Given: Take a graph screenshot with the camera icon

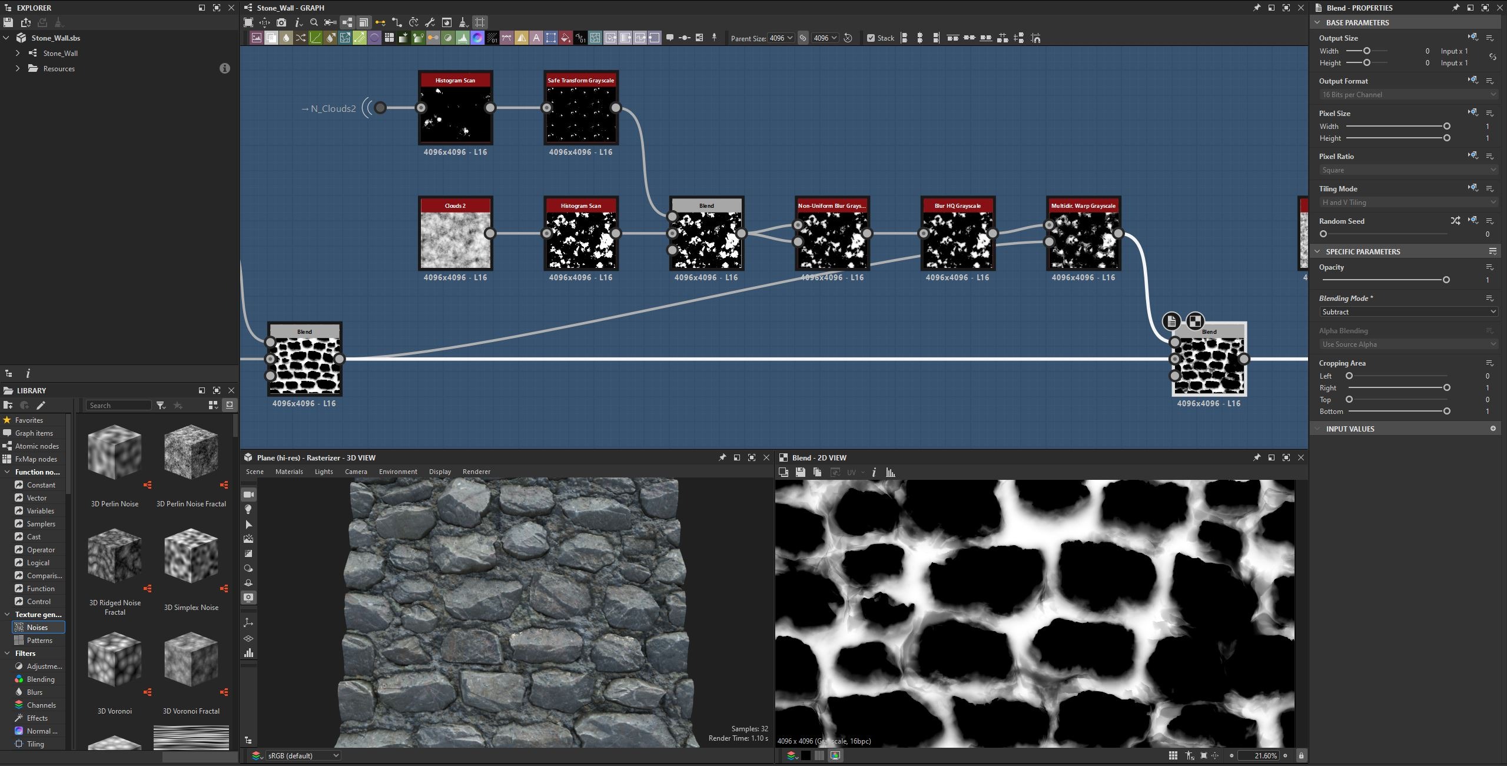Looking at the screenshot, I should tap(281, 22).
